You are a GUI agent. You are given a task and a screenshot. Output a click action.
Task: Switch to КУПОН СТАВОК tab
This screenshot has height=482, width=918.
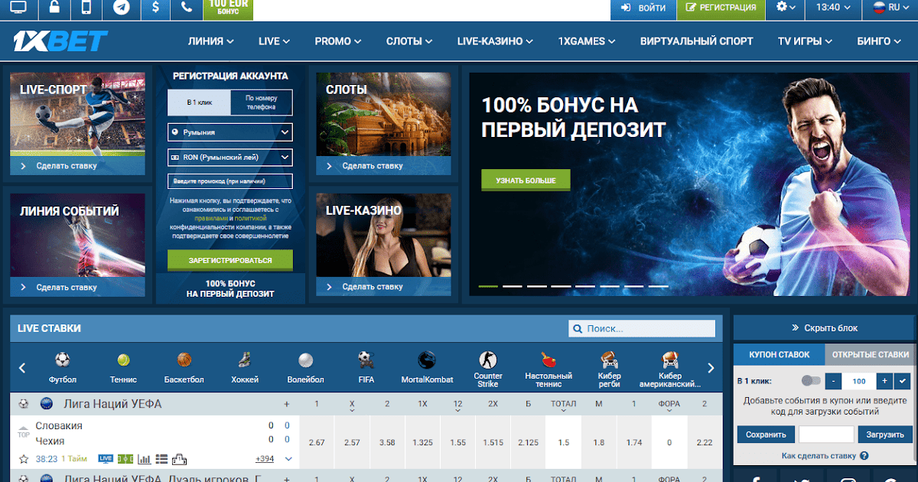click(779, 354)
